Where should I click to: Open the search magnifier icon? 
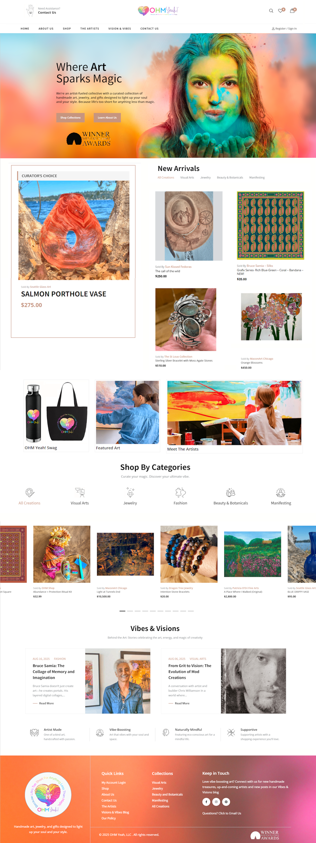(x=271, y=11)
